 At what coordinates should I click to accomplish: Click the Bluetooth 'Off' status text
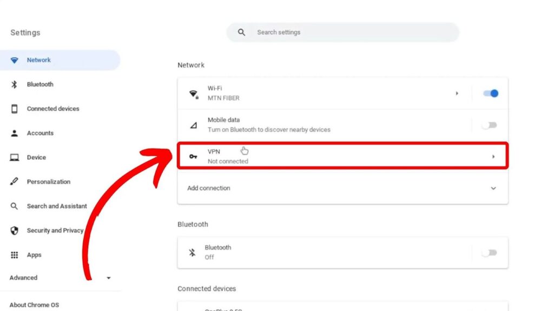pos(209,257)
